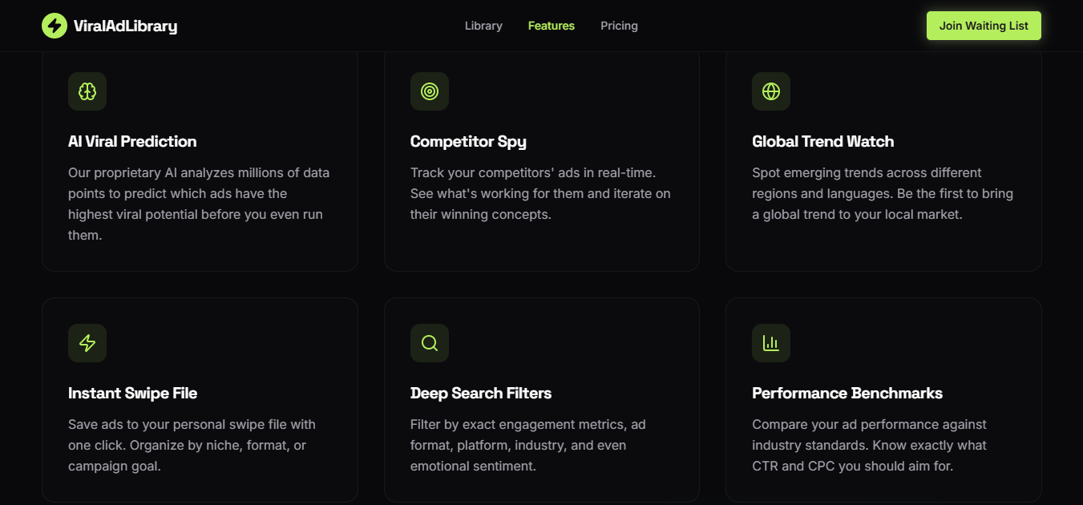Click the AI Viral Prediction brain icon

click(x=87, y=91)
